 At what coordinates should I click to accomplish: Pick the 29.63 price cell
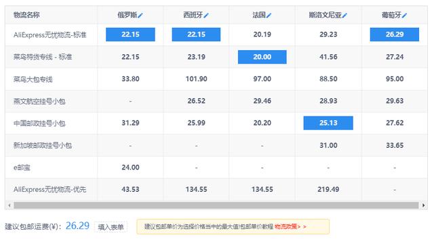[395, 101]
